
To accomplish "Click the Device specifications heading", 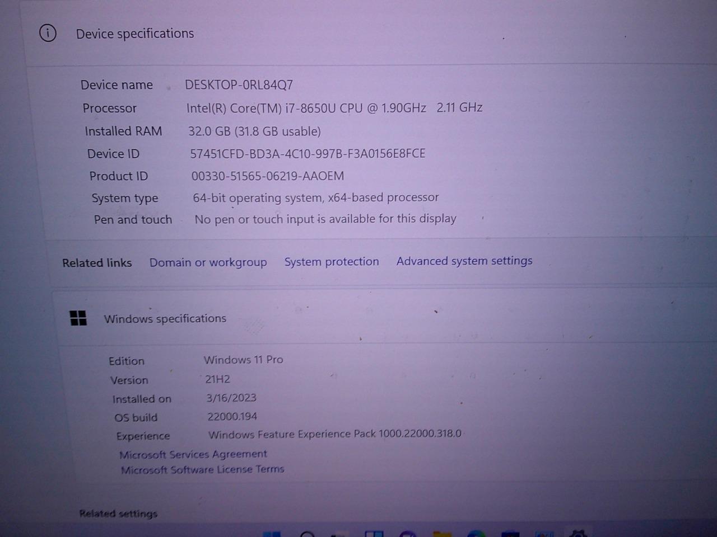I will point(135,34).
